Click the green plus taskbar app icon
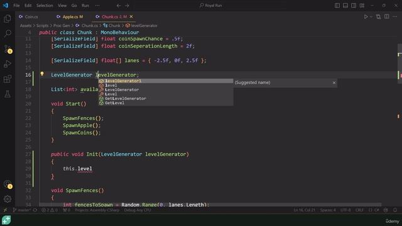 6,220
